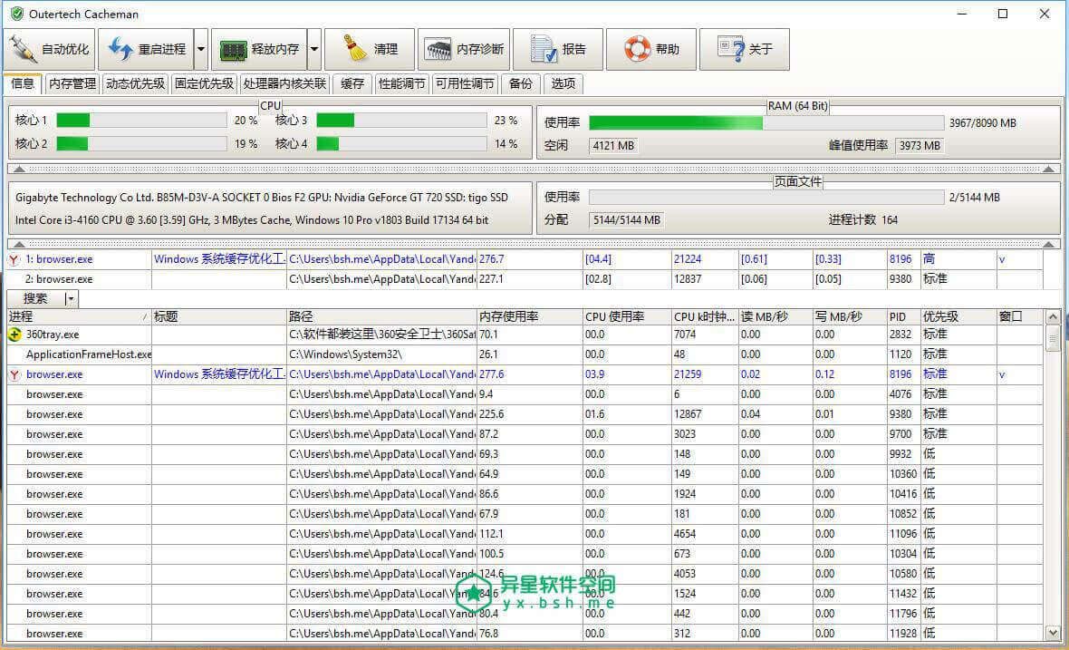Click the 自动优化 auto-optimize toolbar button
Viewport: 1069px width, 650px height.
[49, 49]
